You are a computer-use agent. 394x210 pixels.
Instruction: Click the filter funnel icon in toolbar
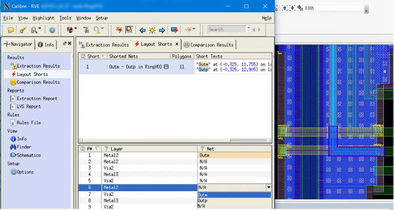(86, 30)
